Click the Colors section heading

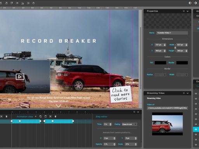tap(167, 57)
